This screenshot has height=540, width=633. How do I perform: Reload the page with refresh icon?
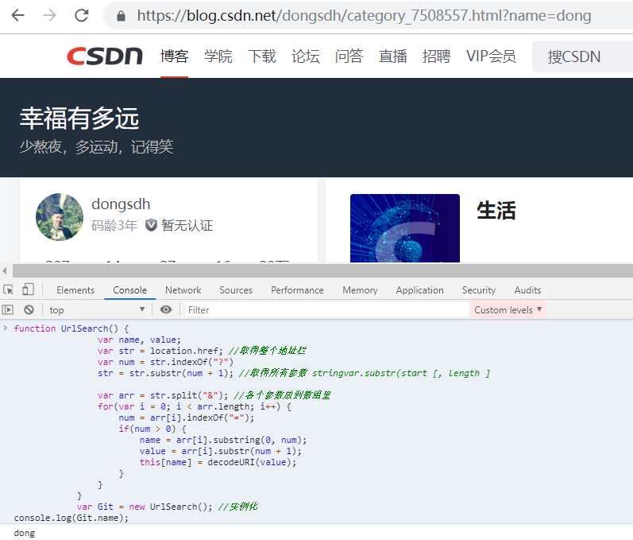click(x=82, y=15)
